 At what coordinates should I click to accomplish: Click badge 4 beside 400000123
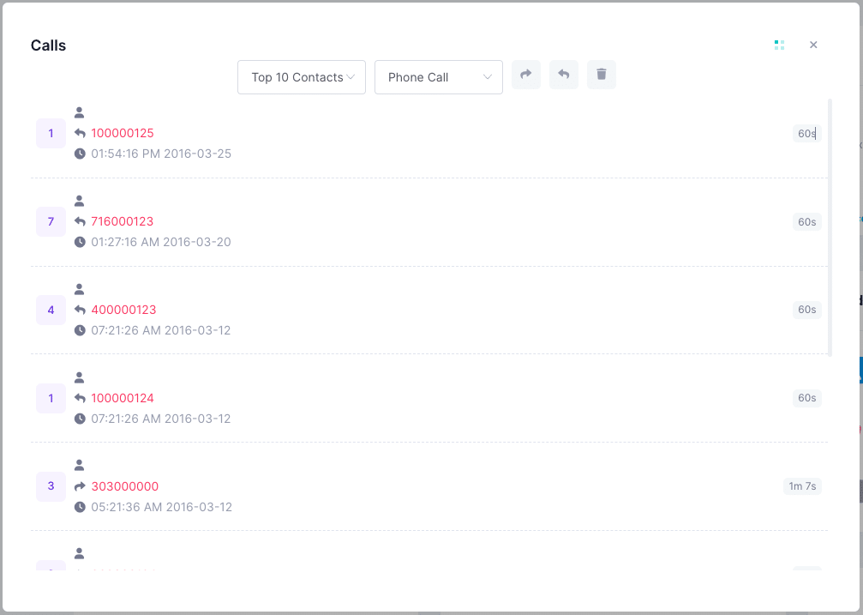tap(51, 310)
